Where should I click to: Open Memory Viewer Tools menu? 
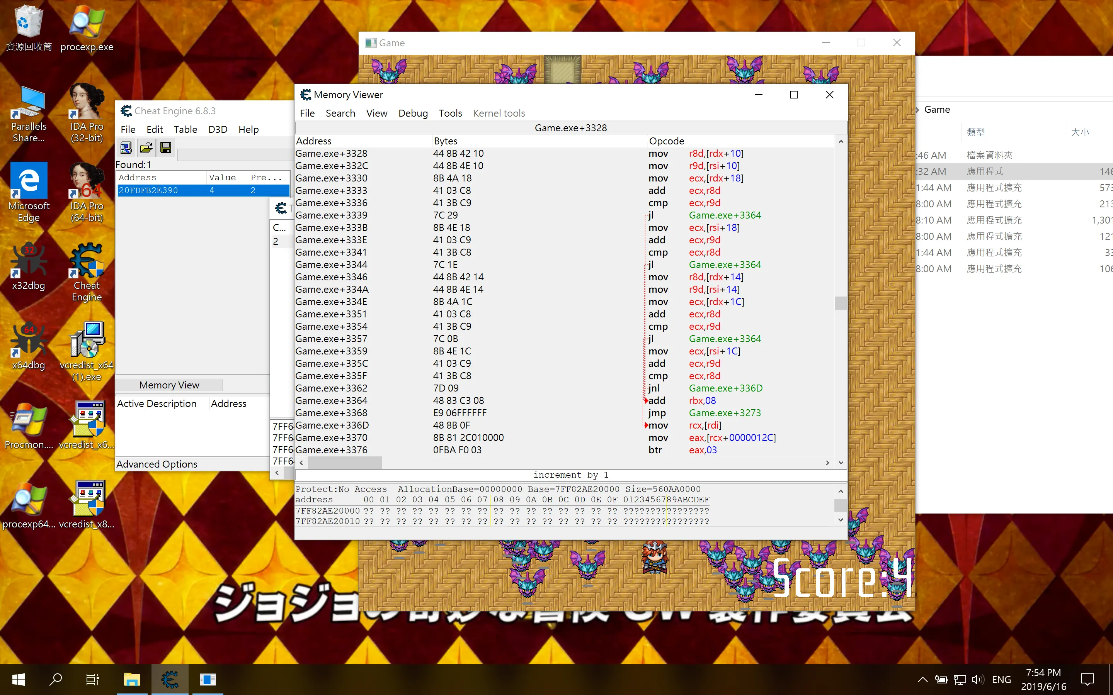[x=450, y=113]
